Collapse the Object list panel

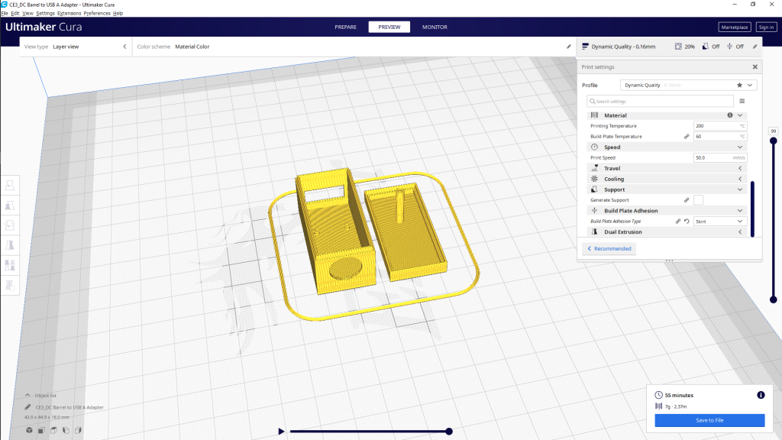[x=28, y=395]
